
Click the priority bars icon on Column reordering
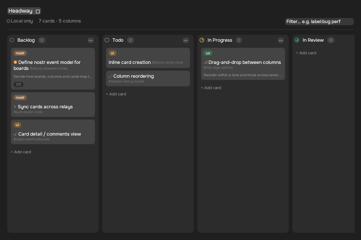110,76
